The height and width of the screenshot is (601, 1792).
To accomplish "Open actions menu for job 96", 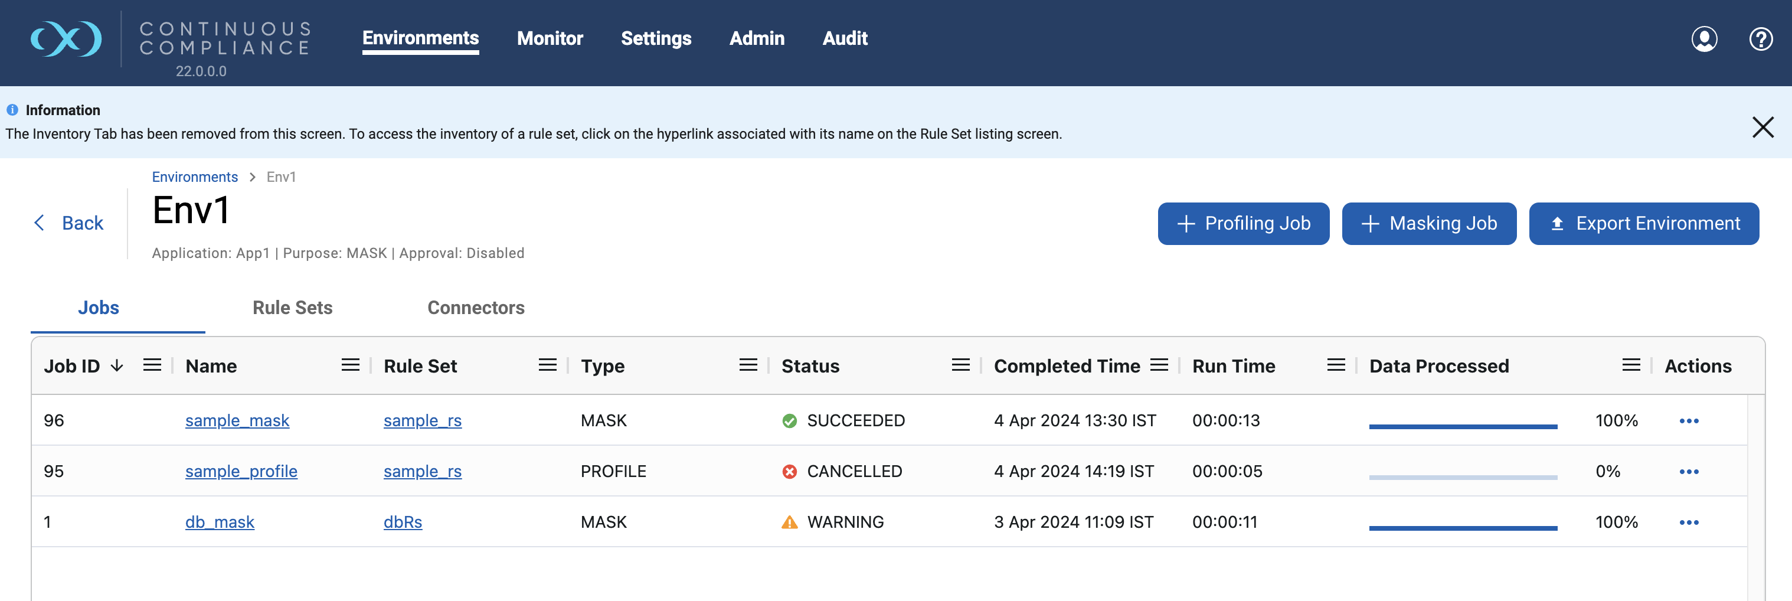I will click(x=1688, y=421).
